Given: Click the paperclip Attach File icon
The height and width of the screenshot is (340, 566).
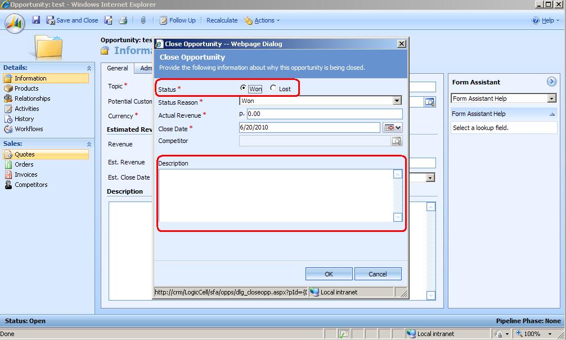Looking at the screenshot, I should pos(143,20).
